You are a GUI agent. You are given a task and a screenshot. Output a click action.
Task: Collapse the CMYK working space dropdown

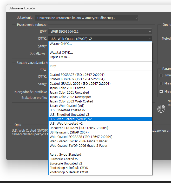click(x=100, y=39)
